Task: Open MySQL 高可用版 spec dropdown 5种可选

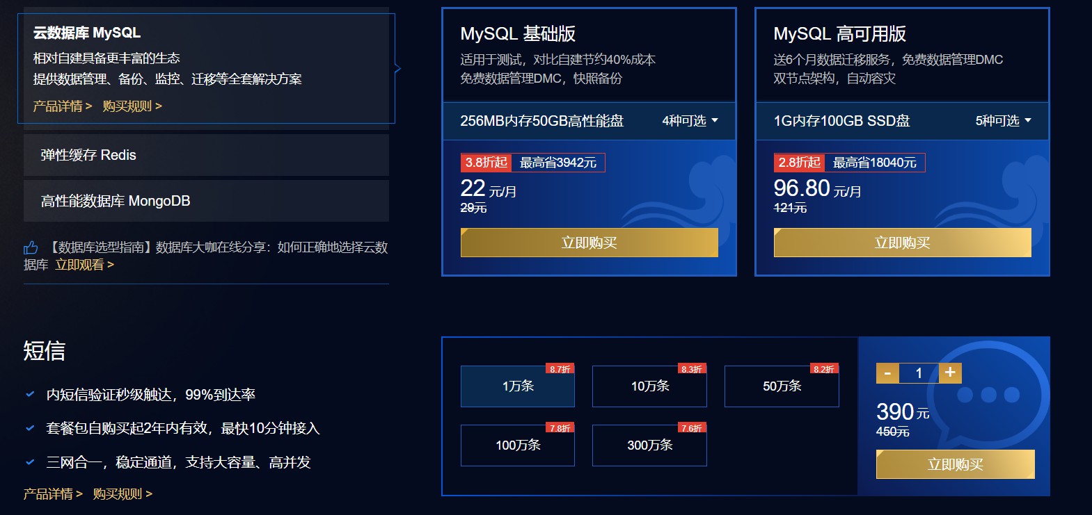Action: 1003,121
